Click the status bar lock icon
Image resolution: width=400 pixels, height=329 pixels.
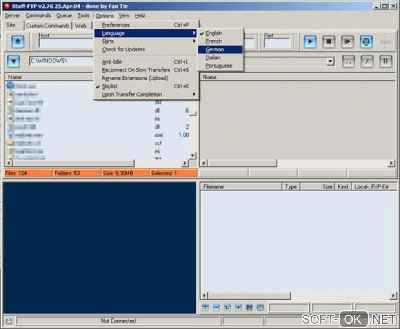coord(9,321)
